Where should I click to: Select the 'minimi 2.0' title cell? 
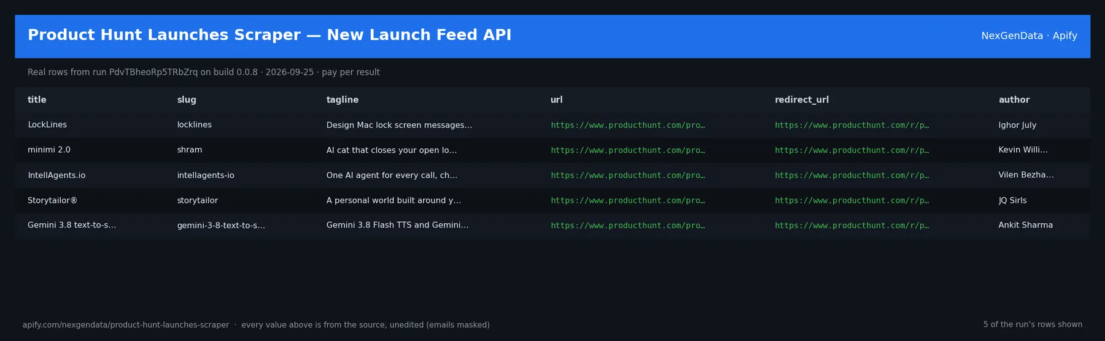(x=49, y=150)
